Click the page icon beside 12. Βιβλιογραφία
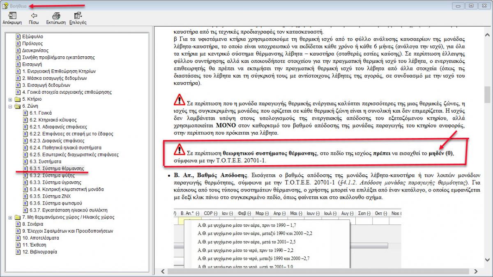Image resolution: width=493 pixels, height=277 pixels. [18, 252]
